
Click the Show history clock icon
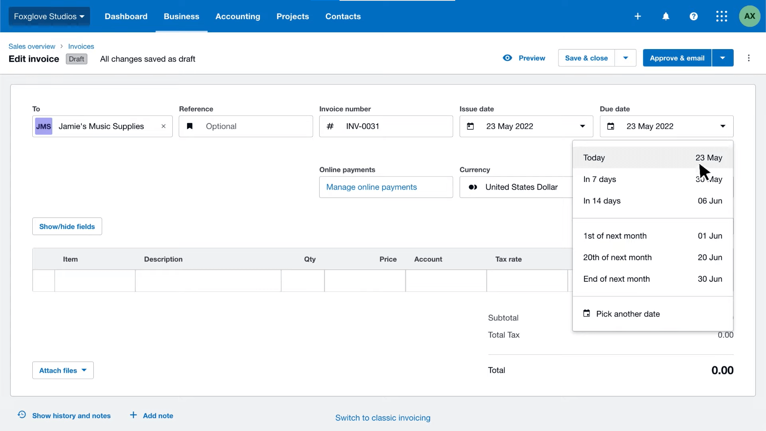coord(22,415)
